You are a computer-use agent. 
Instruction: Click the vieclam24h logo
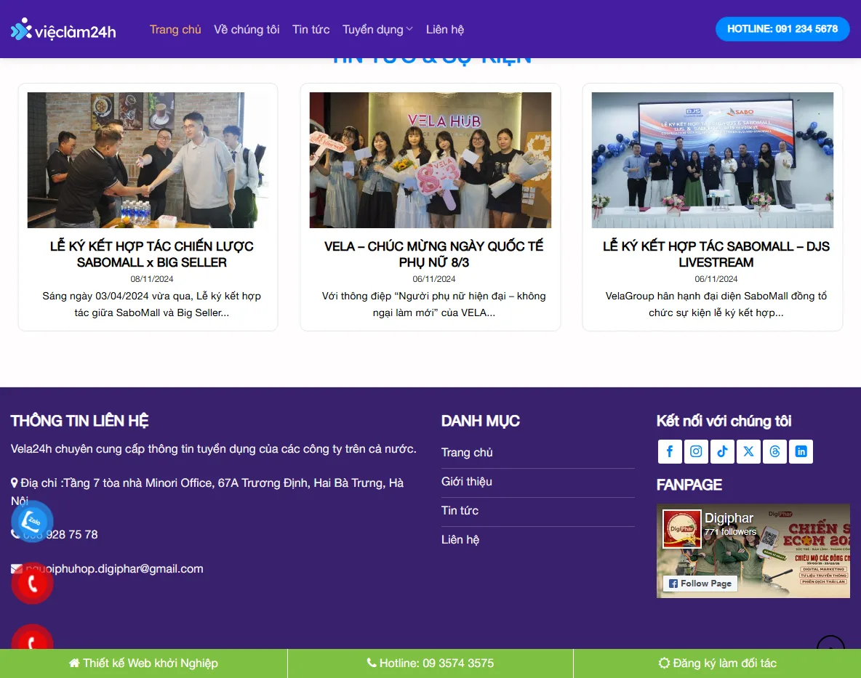(x=63, y=30)
